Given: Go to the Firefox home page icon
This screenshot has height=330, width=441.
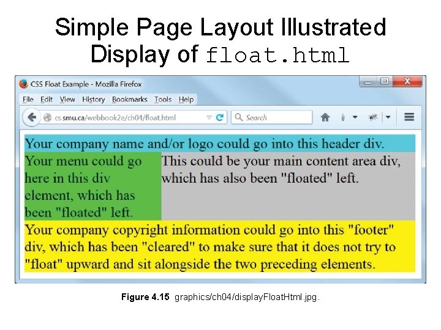Looking at the screenshot, I should pyautogui.click(x=325, y=117).
